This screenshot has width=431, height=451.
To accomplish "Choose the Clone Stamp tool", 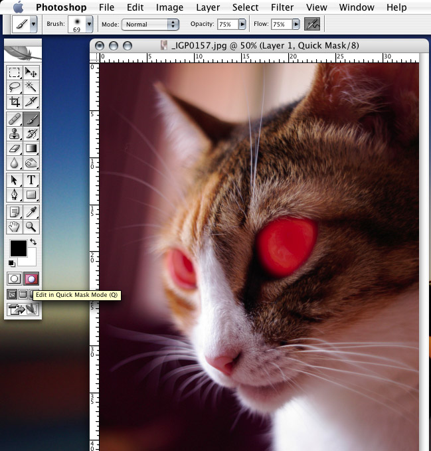I will [15, 134].
